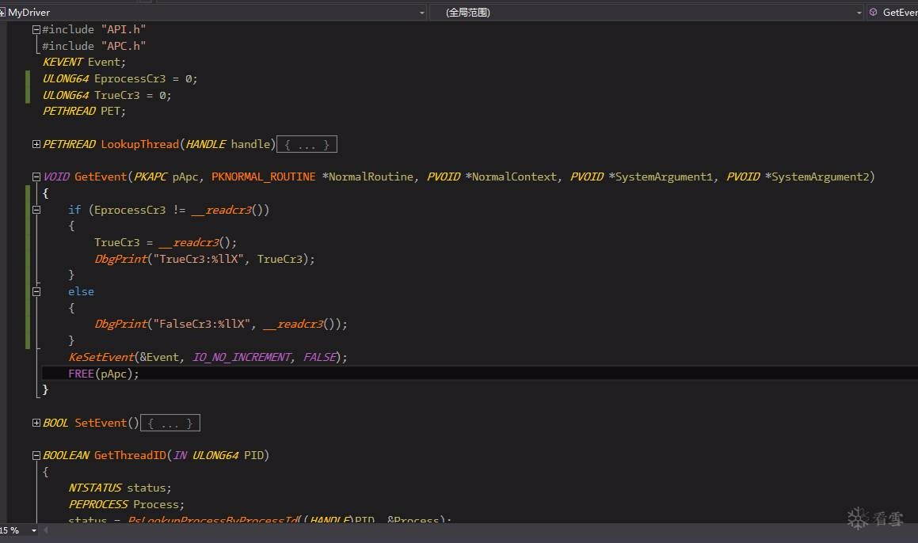Click the "NTSTATUS status;" declaration
Screen dimensions: 918x543
point(120,488)
